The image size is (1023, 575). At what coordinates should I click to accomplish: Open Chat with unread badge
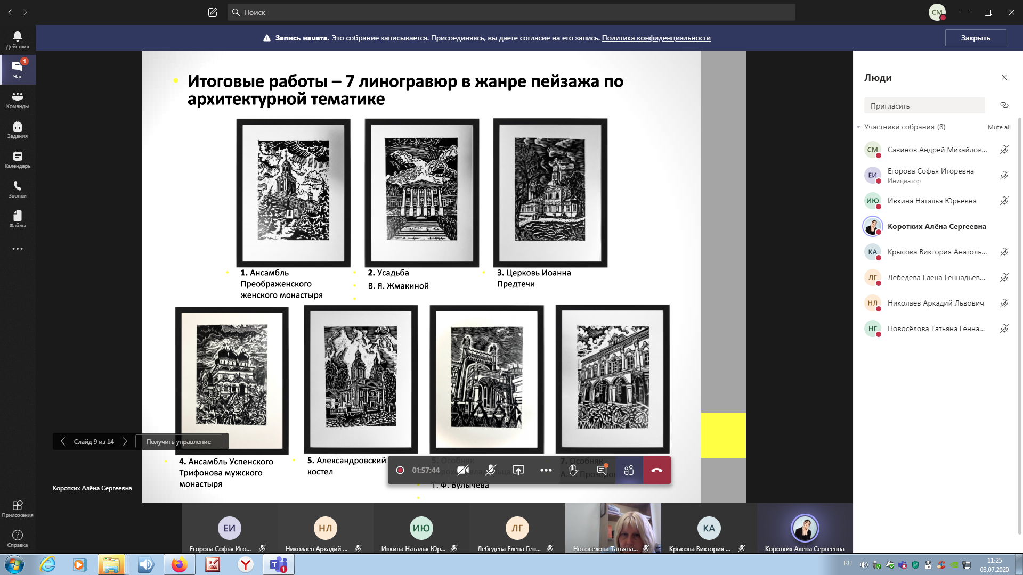tap(18, 70)
